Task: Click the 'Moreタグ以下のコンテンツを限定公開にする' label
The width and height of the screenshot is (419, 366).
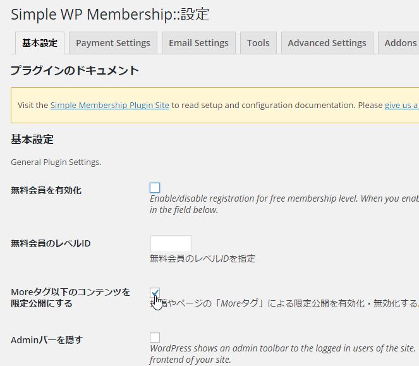Action: pyautogui.click(x=70, y=298)
